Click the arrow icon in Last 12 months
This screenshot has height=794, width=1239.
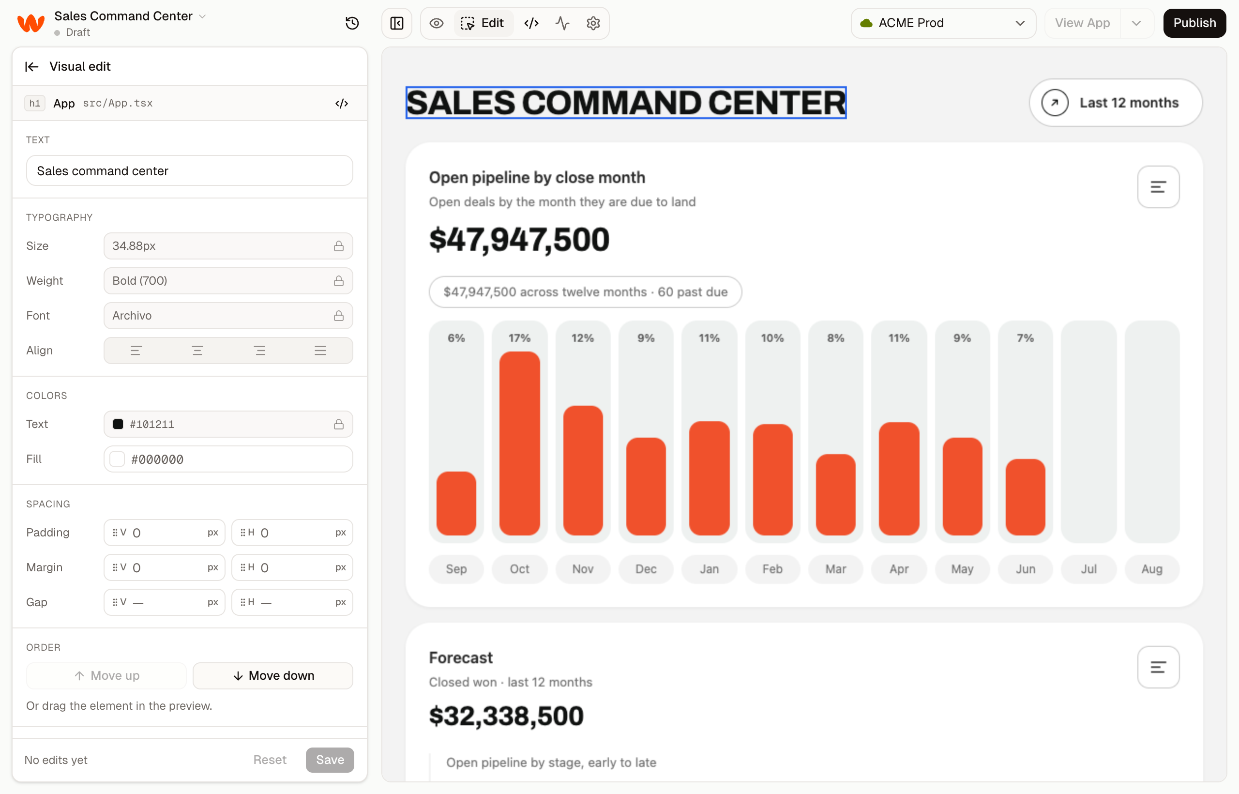(x=1055, y=103)
